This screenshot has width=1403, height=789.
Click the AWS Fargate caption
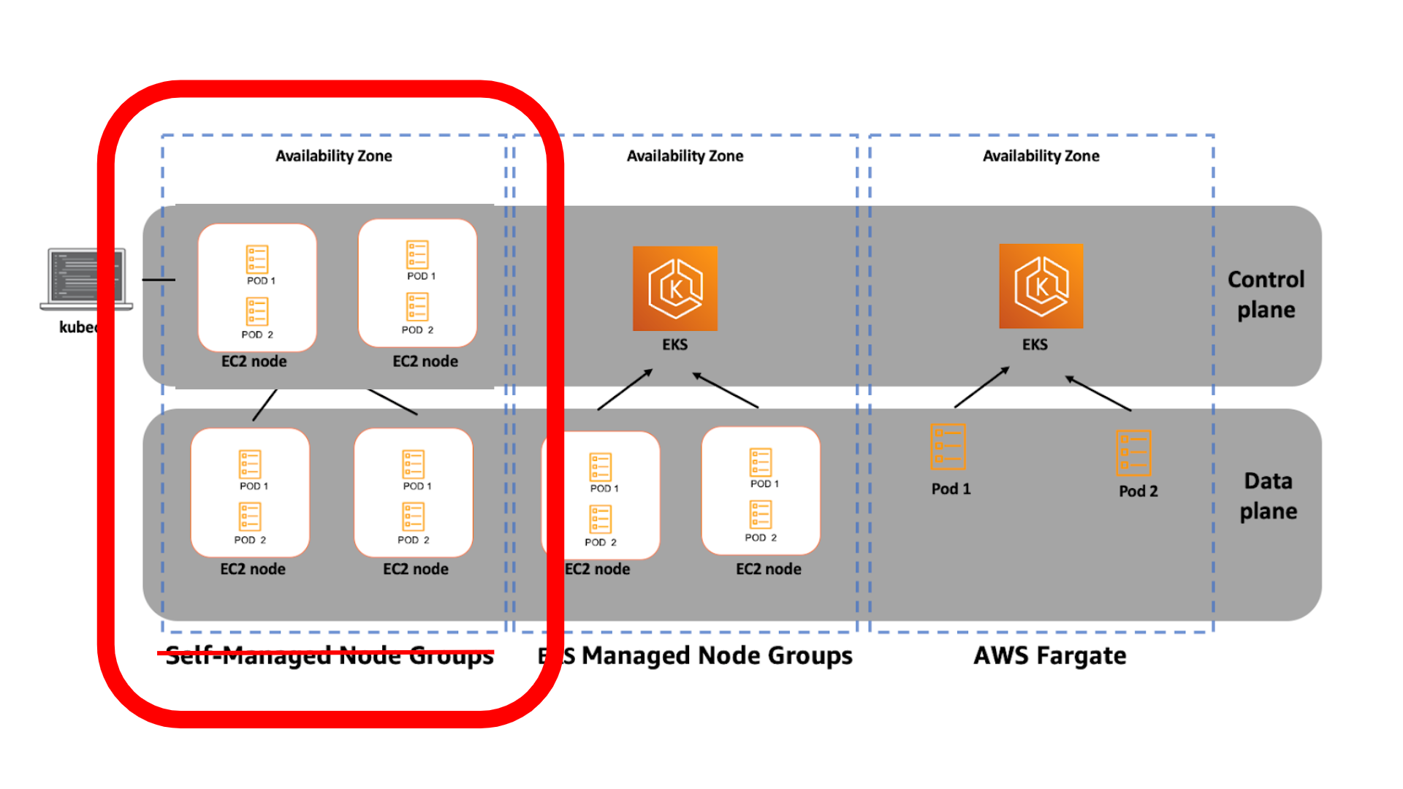pos(1050,656)
